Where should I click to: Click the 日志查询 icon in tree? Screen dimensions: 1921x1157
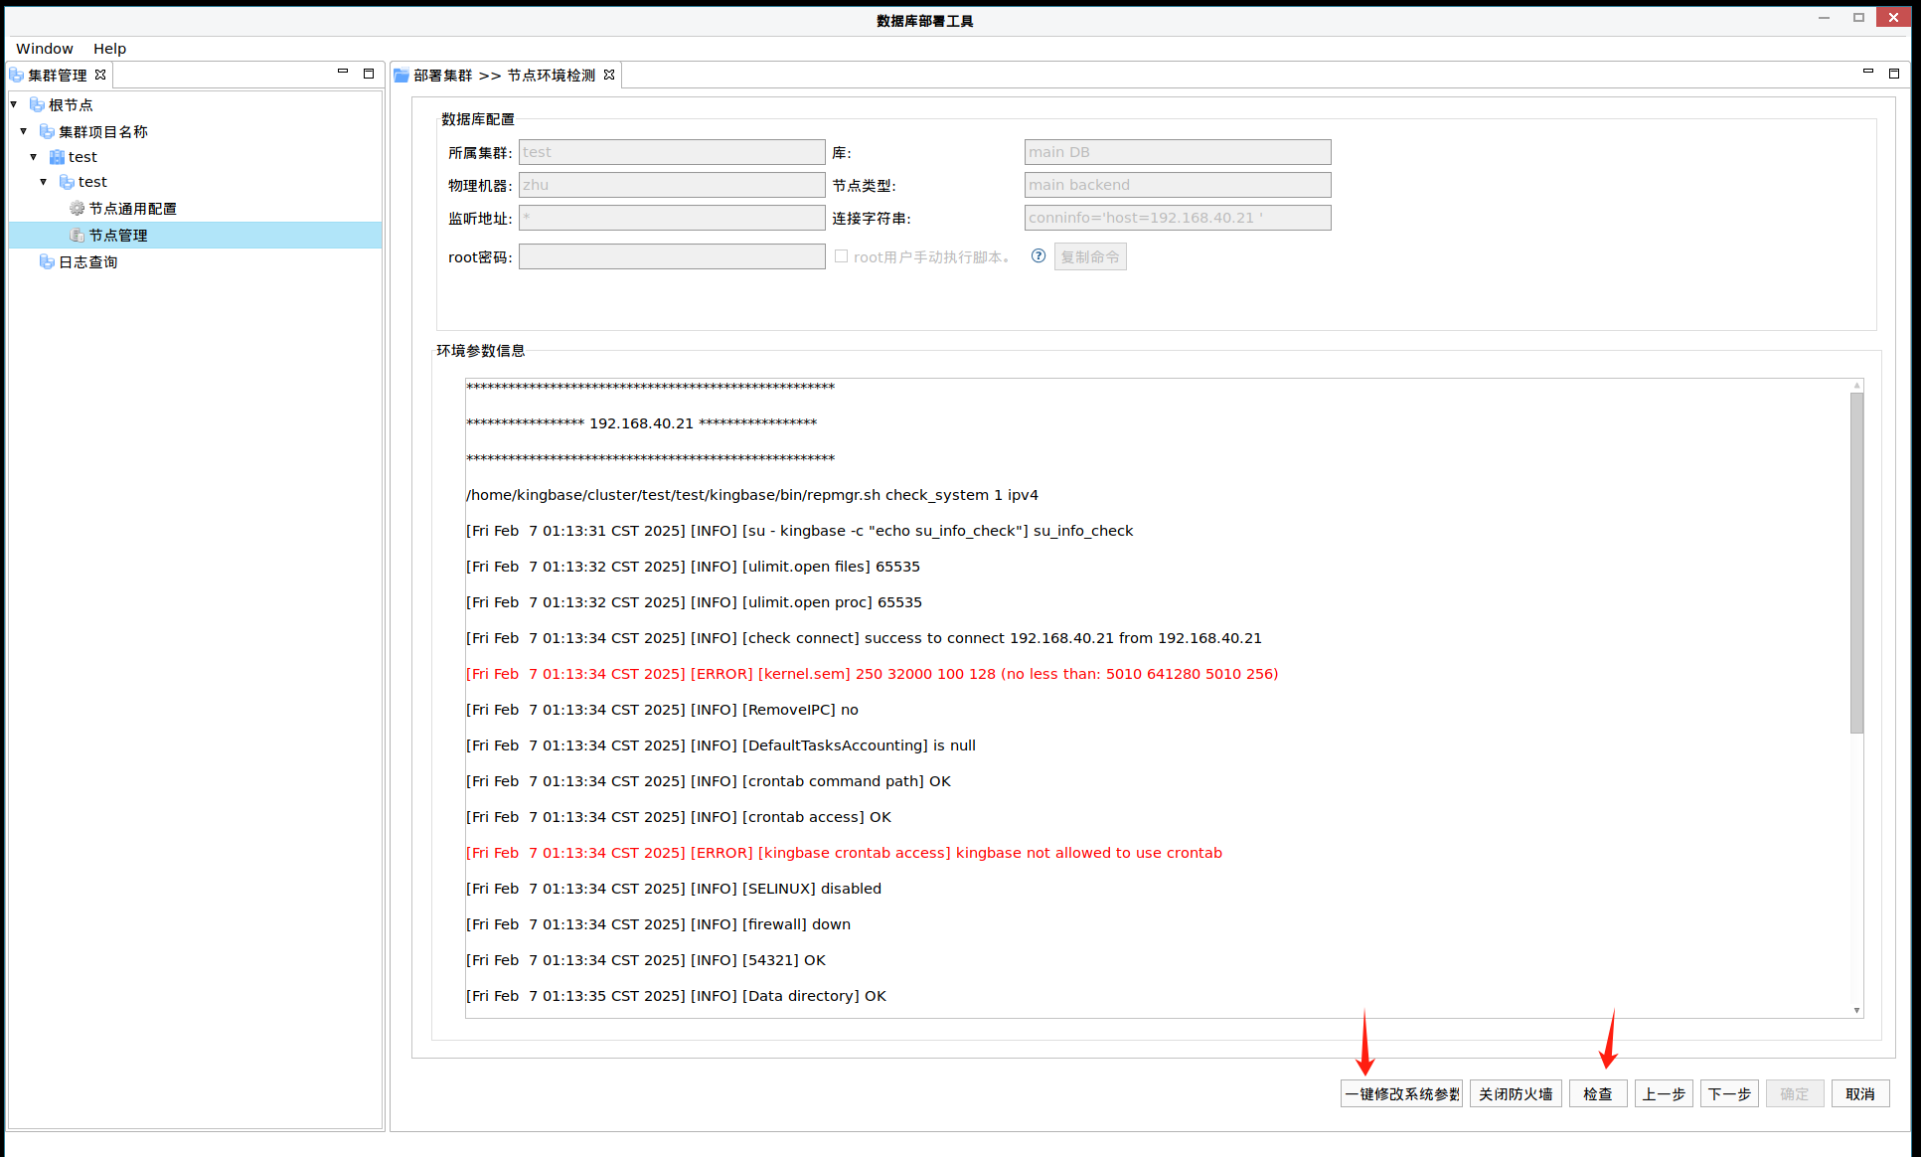(47, 261)
